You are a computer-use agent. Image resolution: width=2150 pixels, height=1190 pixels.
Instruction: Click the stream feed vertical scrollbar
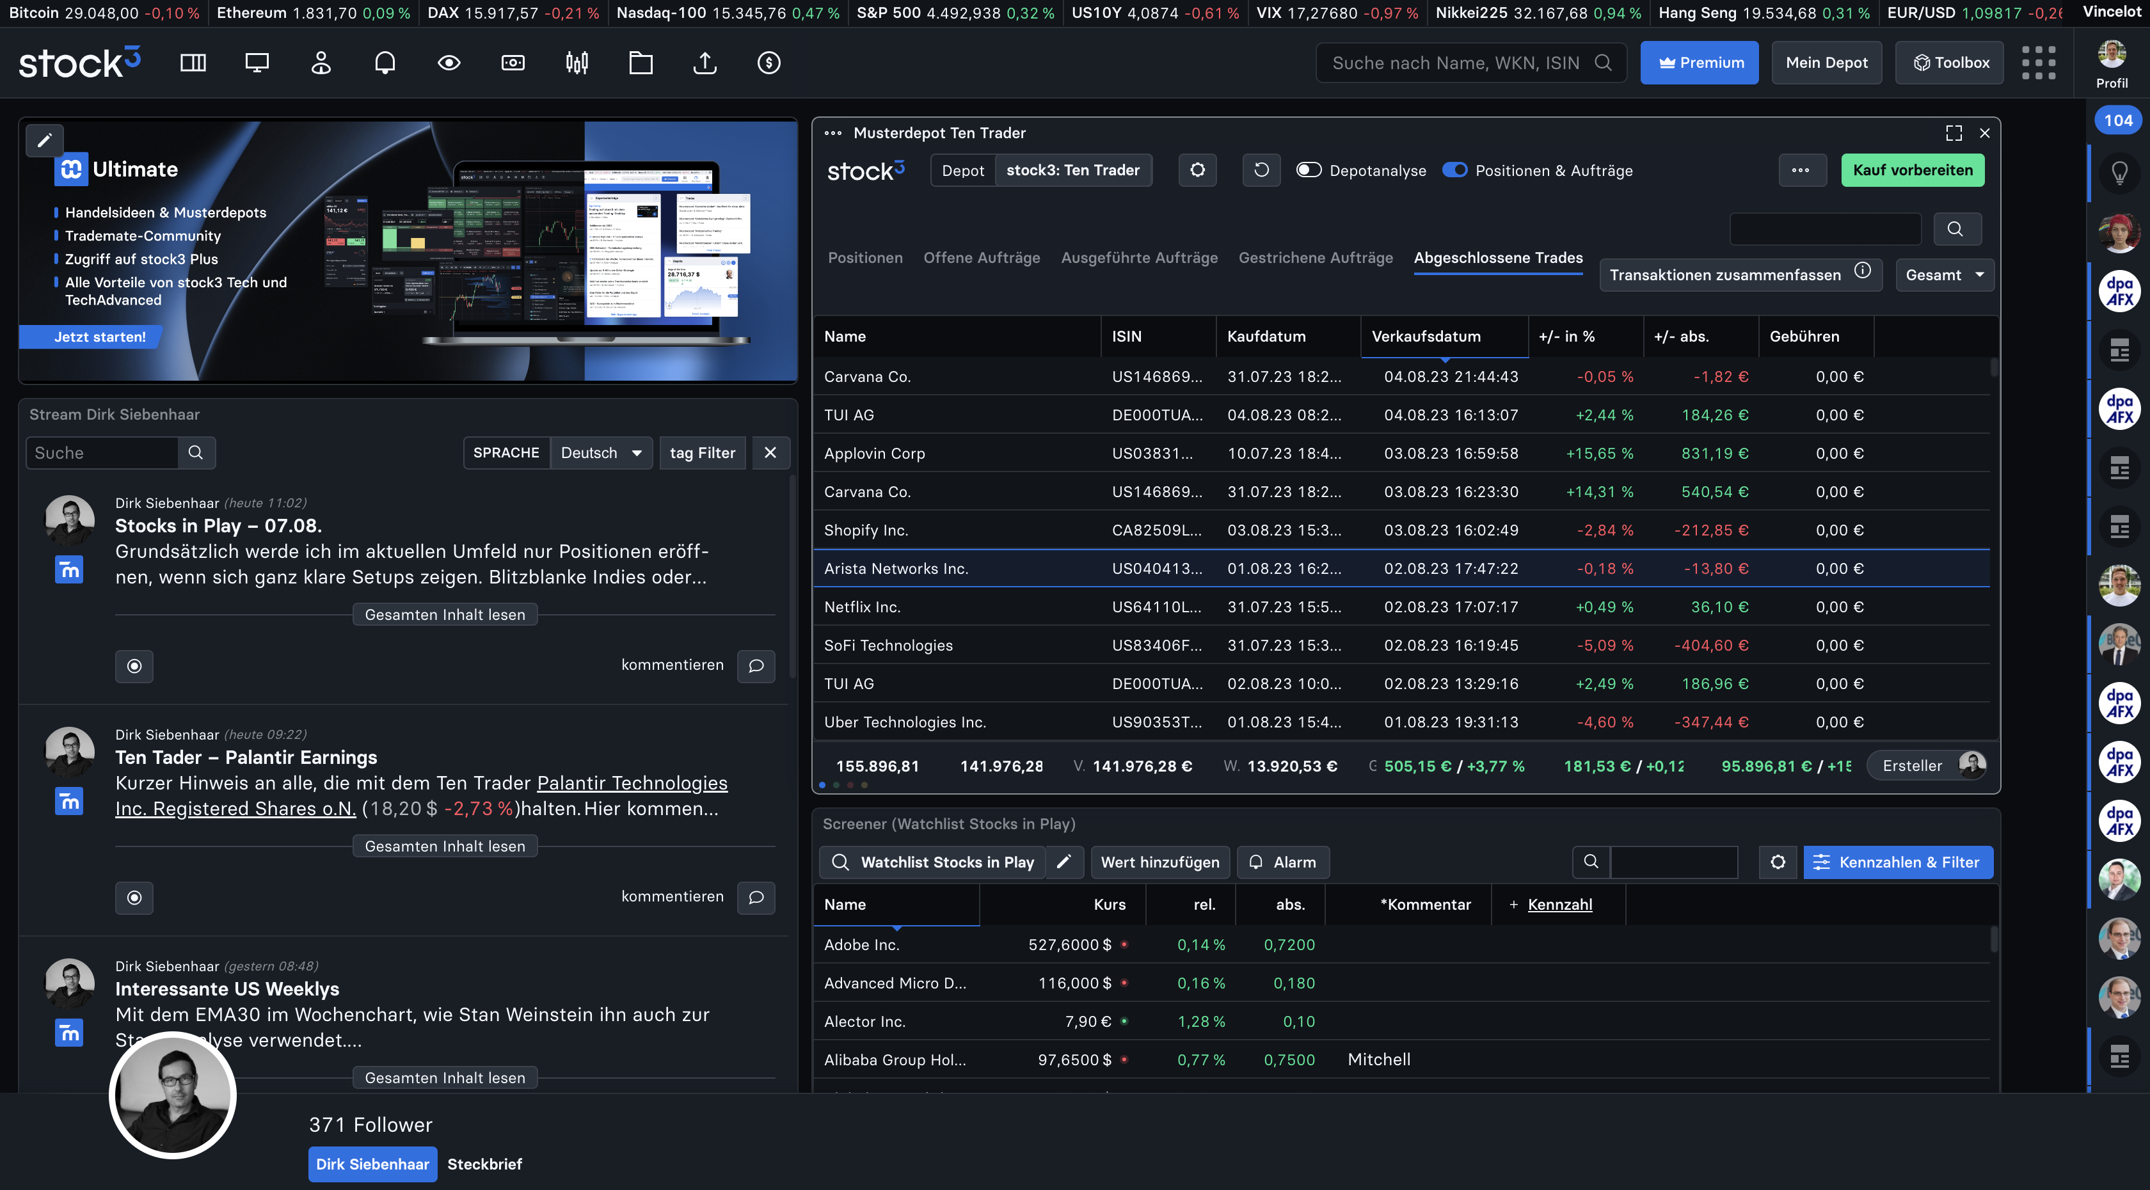(792, 576)
